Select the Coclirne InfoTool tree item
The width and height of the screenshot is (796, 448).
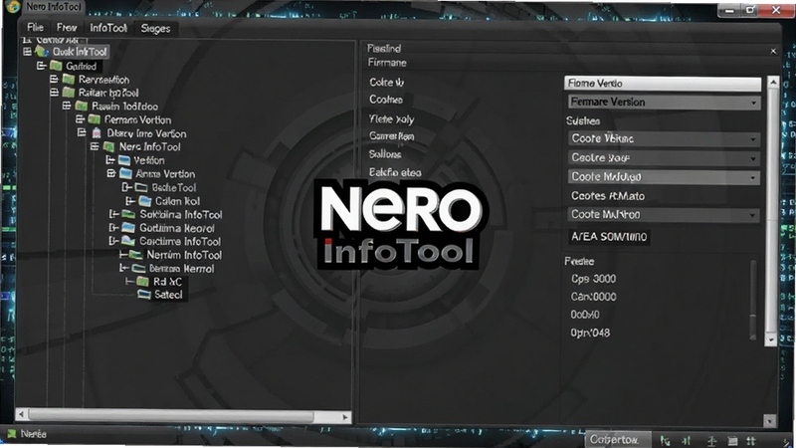click(180, 241)
